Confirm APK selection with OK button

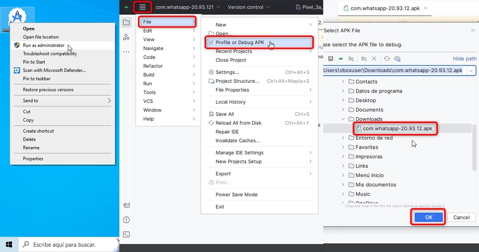(x=428, y=217)
